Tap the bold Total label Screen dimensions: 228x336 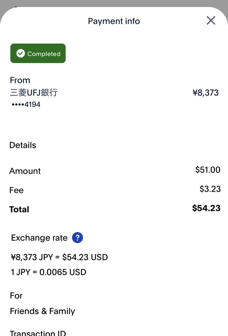(19, 209)
